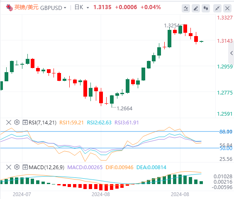Click the UK/US flag icon

click(10, 8)
